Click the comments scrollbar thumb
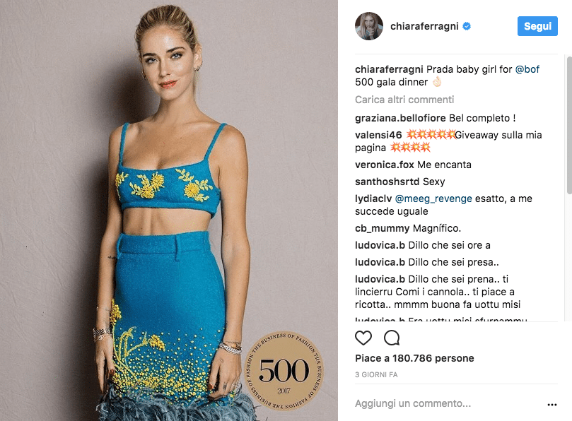The image size is (572, 421). pyautogui.click(x=569, y=124)
